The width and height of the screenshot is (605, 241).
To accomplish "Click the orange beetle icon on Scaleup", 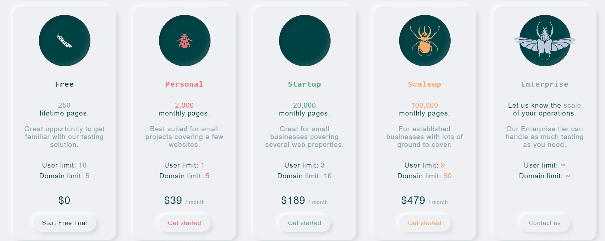I will 425,41.
